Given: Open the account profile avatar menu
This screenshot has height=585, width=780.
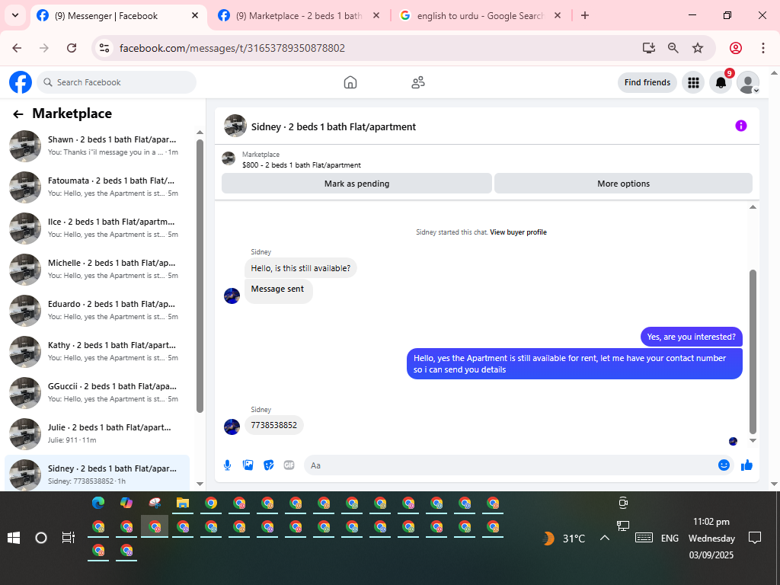Looking at the screenshot, I should pyautogui.click(x=748, y=82).
